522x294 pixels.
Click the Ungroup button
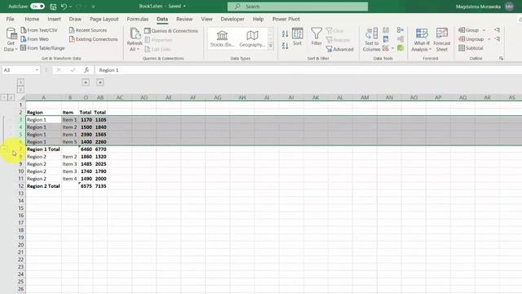pos(471,39)
